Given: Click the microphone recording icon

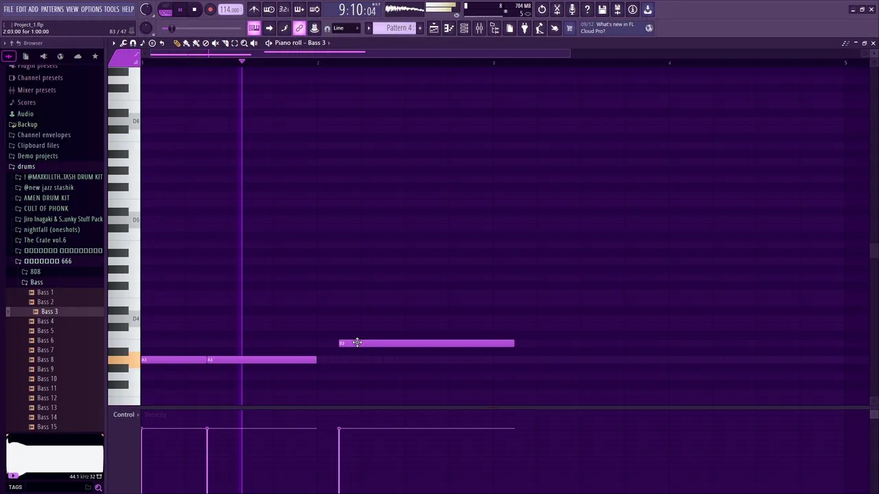Looking at the screenshot, I should click(x=572, y=10).
